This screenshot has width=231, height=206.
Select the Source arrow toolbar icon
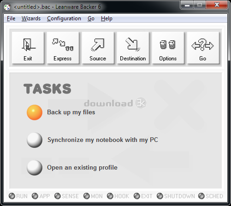click(x=98, y=48)
